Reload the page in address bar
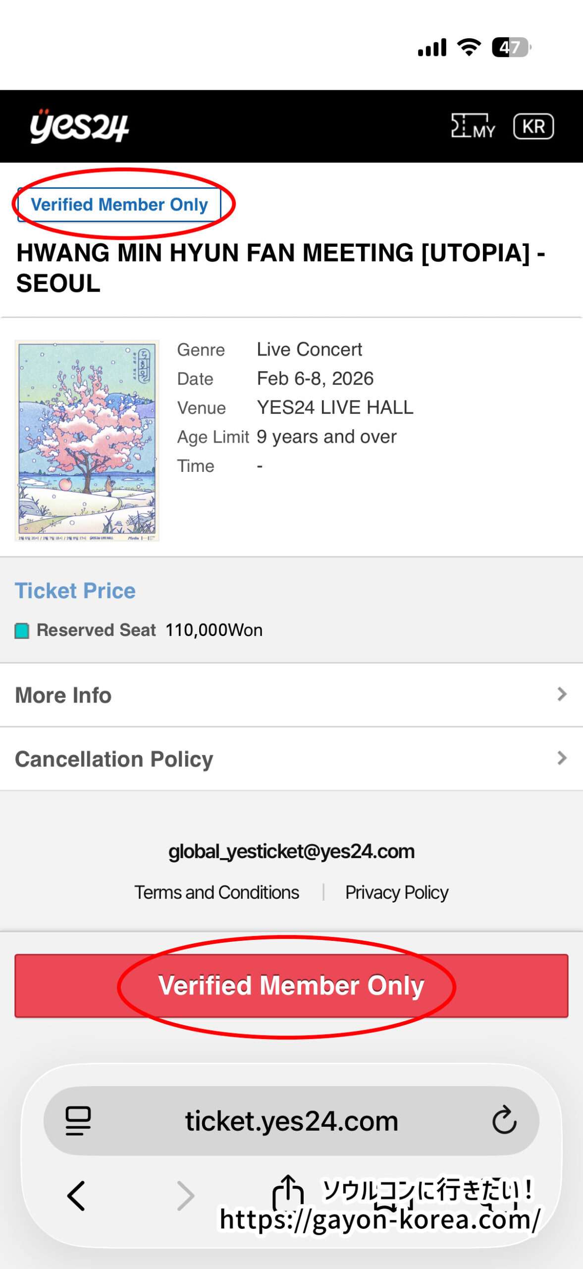Screen dimensions: 583x1269 (x=504, y=1120)
